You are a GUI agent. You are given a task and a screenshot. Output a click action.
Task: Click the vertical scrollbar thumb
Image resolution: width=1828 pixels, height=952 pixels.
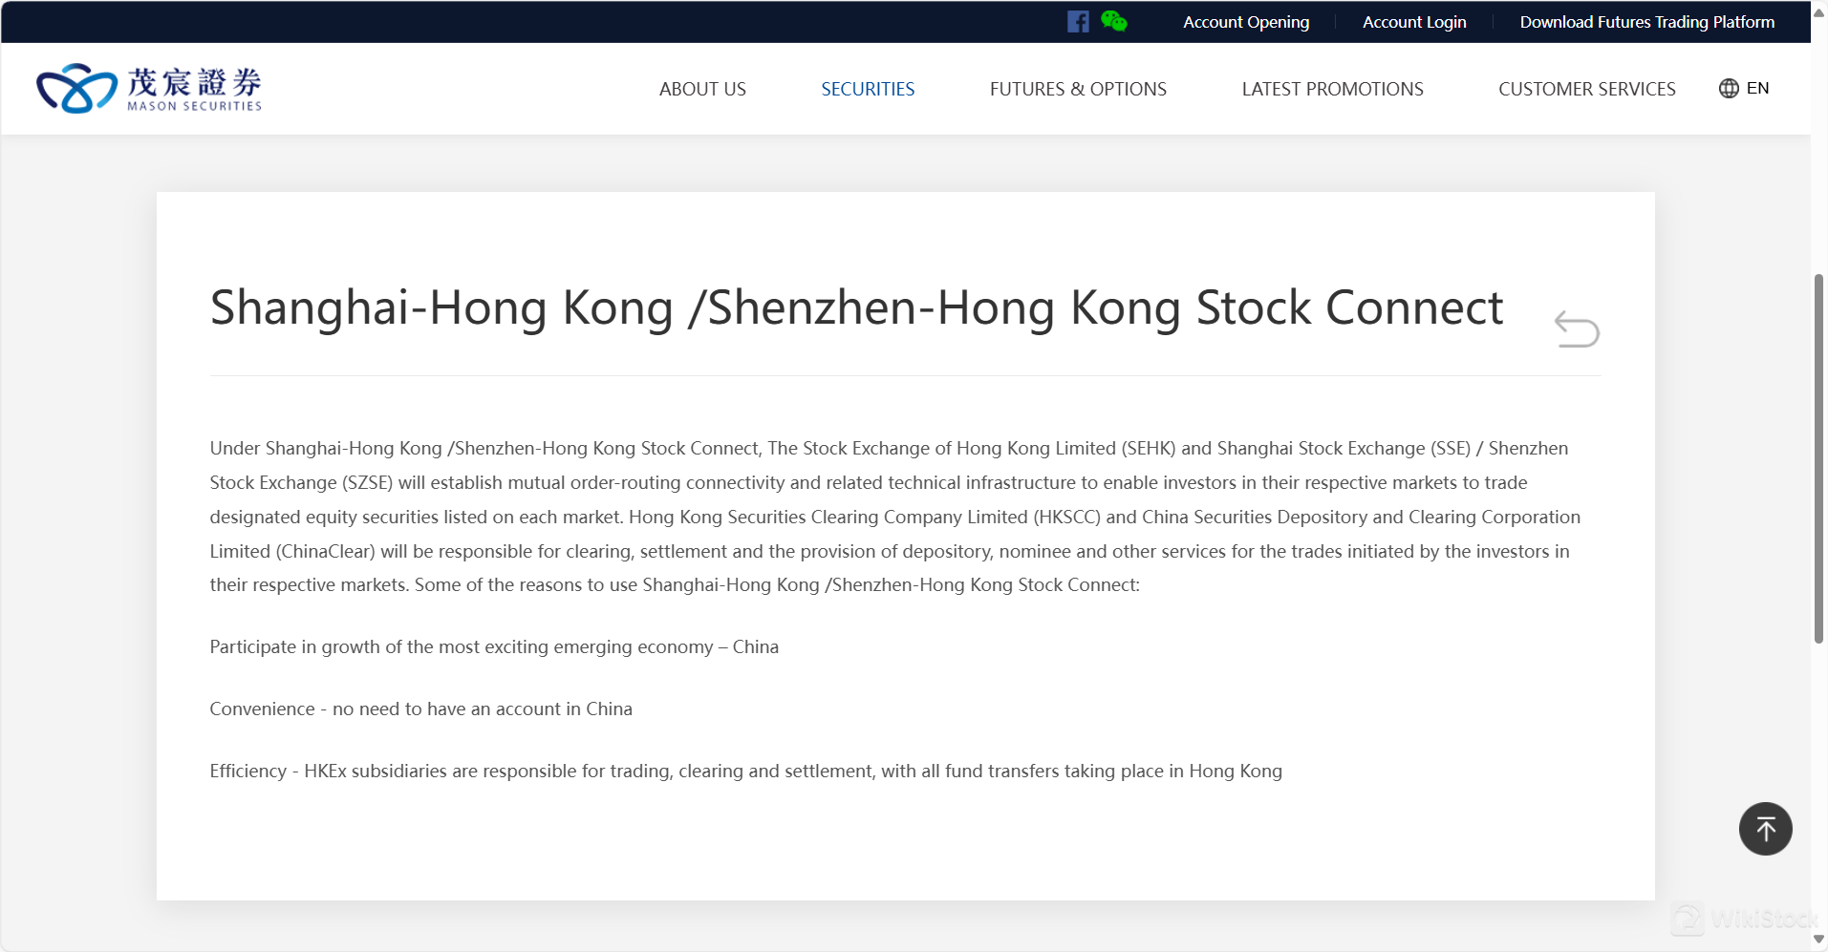pyautogui.click(x=1818, y=458)
